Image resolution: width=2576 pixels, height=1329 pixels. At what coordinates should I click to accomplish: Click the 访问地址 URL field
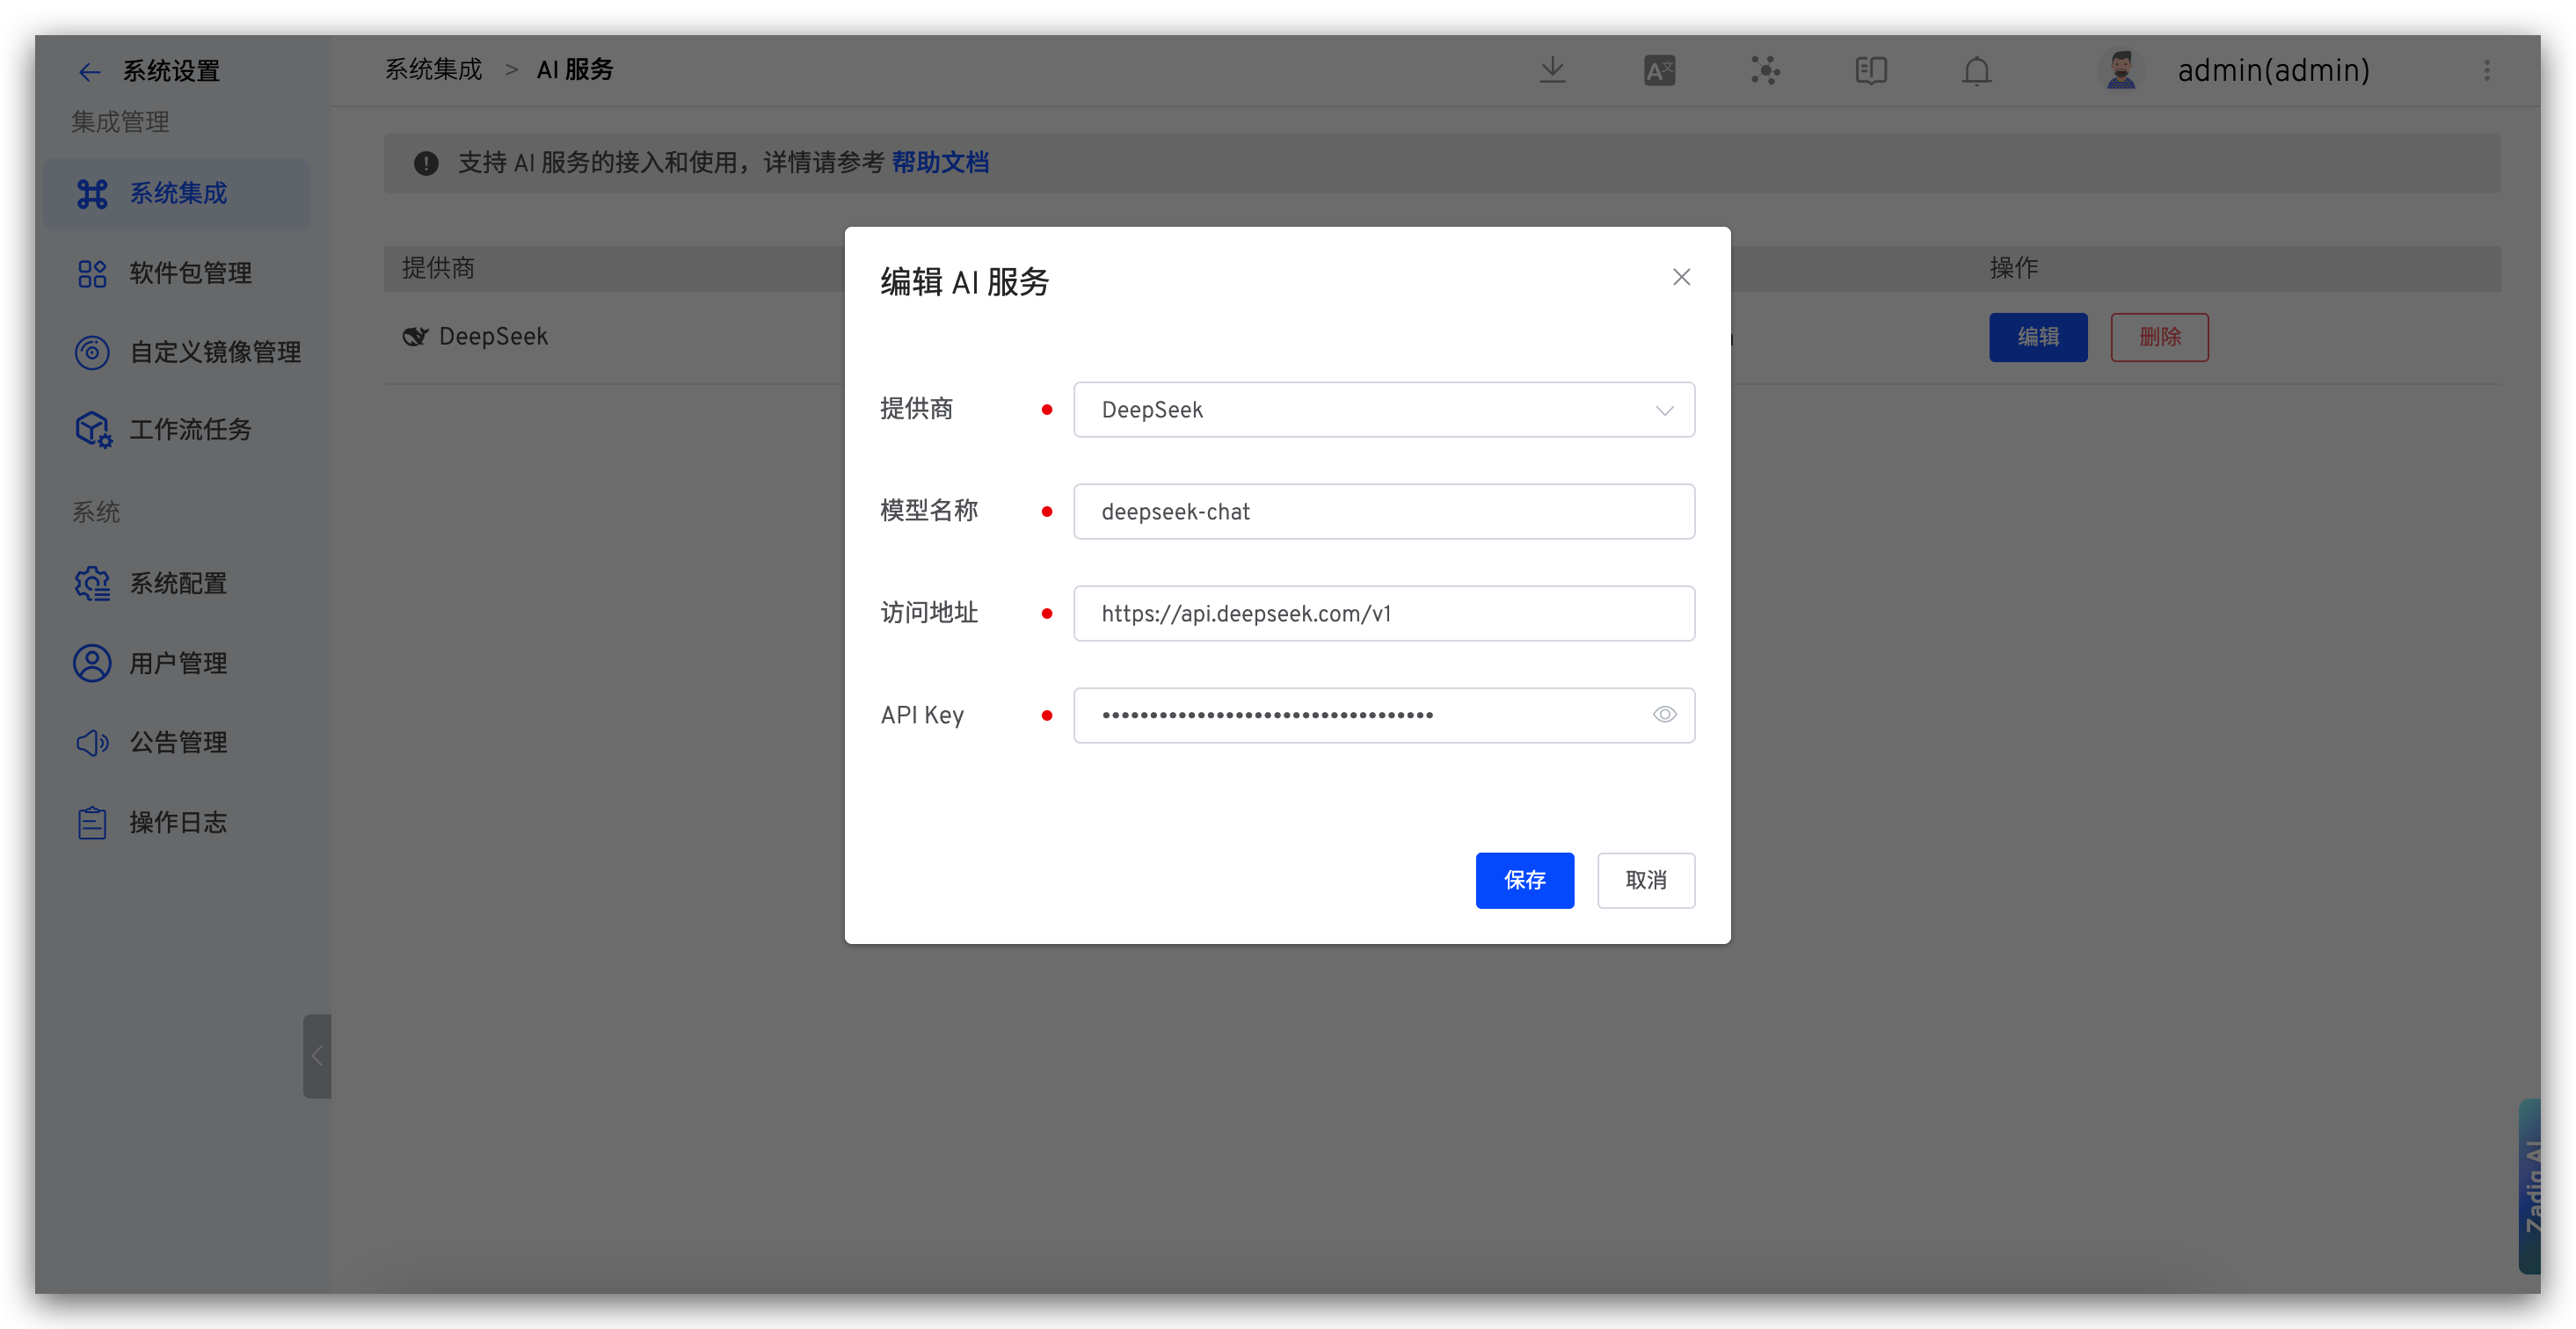coord(1383,614)
